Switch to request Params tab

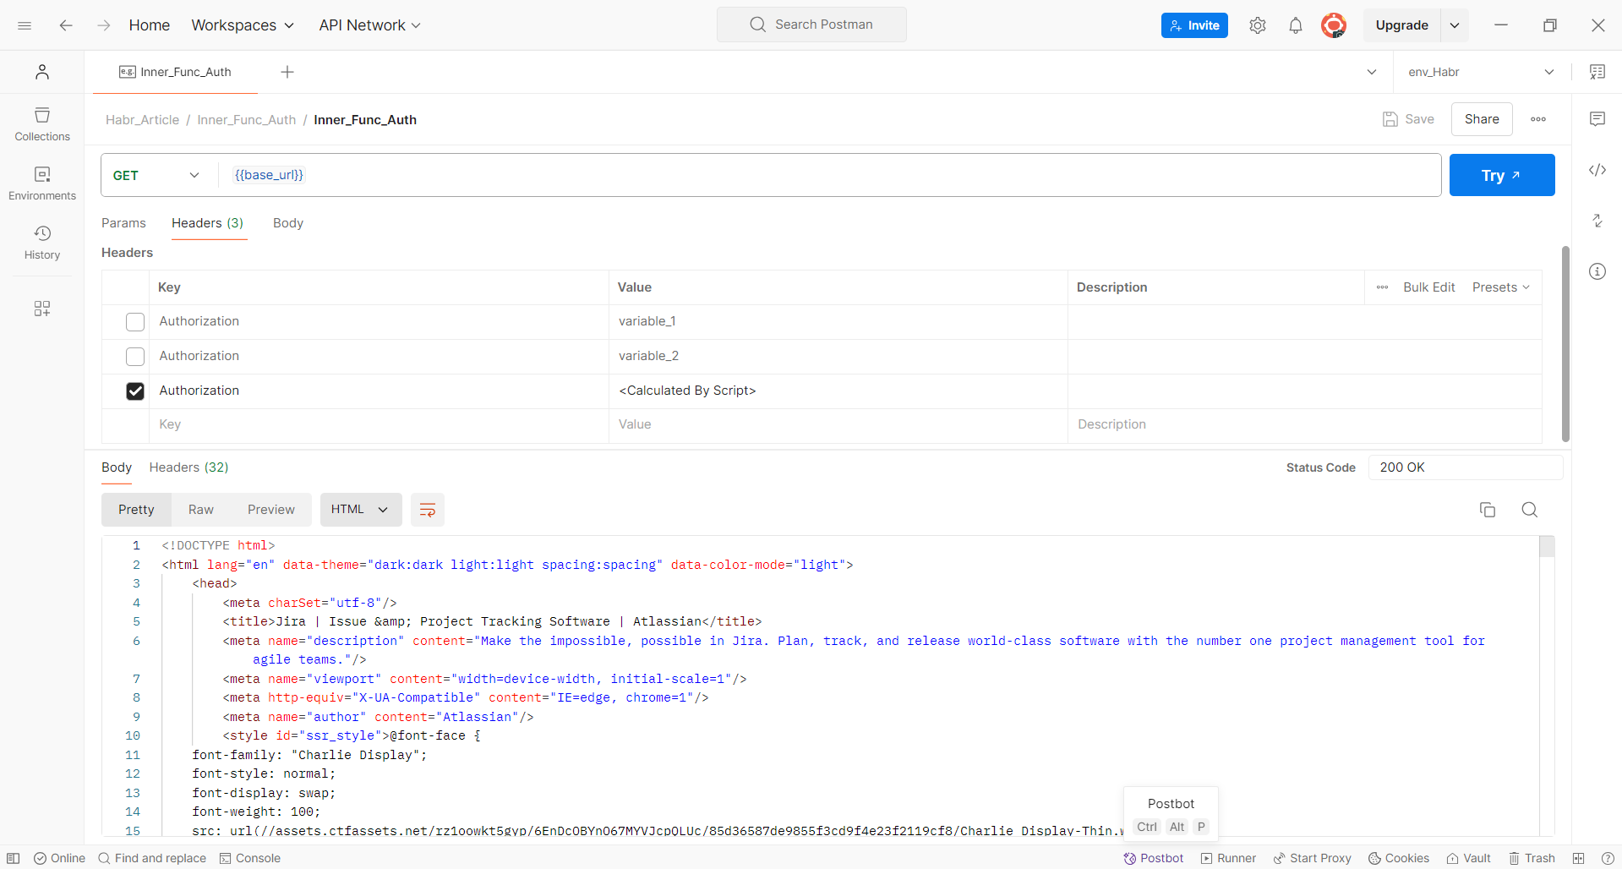pyautogui.click(x=123, y=223)
